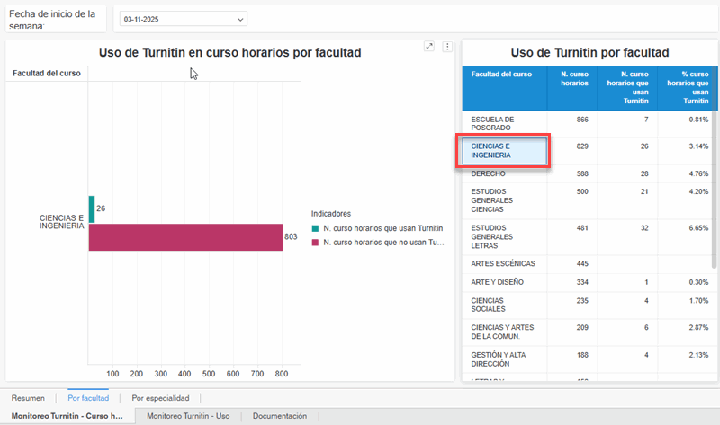Open the week start date dropdown
The width and height of the screenshot is (720, 425).
[184, 19]
